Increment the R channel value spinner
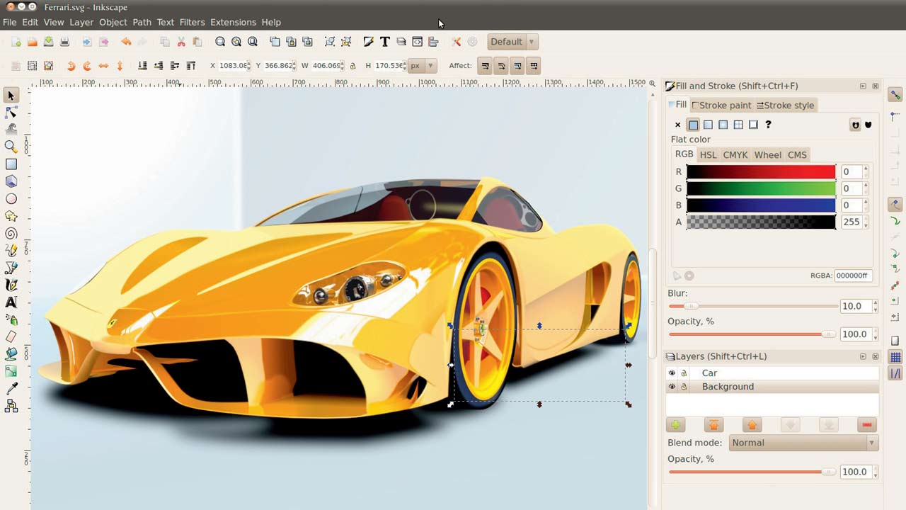Viewport: 906px width, 510px height. pos(866,169)
